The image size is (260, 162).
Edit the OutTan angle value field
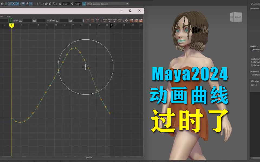pyautogui.click(x=64, y=21)
